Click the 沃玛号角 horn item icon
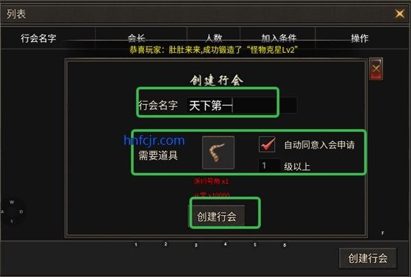 pyautogui.click(x=218, y=152)
